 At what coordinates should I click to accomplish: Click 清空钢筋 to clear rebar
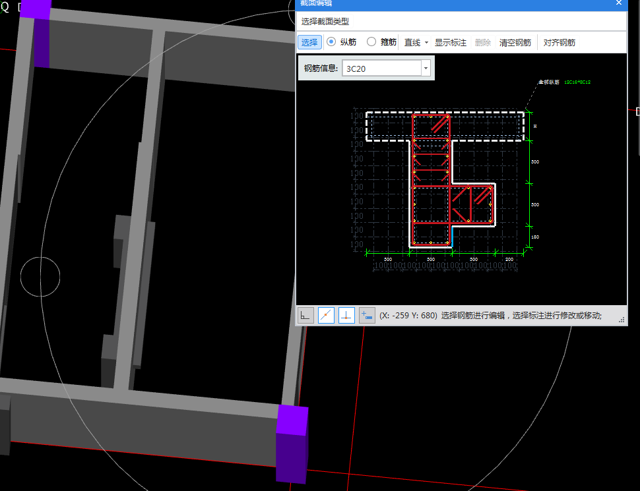(515, 42)
